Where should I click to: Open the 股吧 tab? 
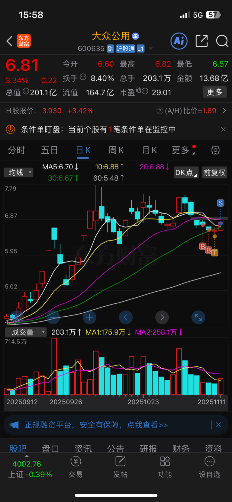[18, 448]
